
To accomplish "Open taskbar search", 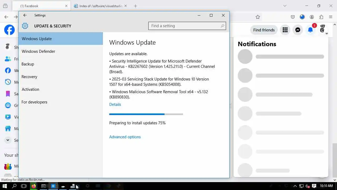I will [14, 186].
